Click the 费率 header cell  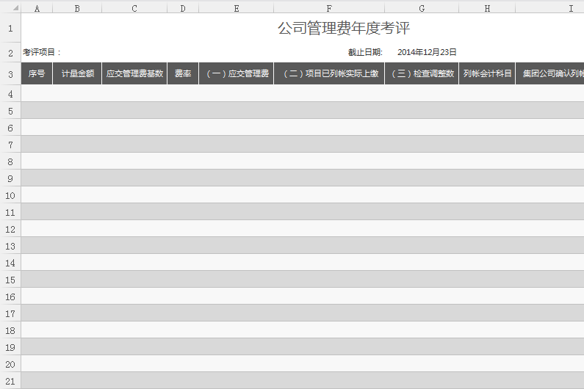click(183, 74)
